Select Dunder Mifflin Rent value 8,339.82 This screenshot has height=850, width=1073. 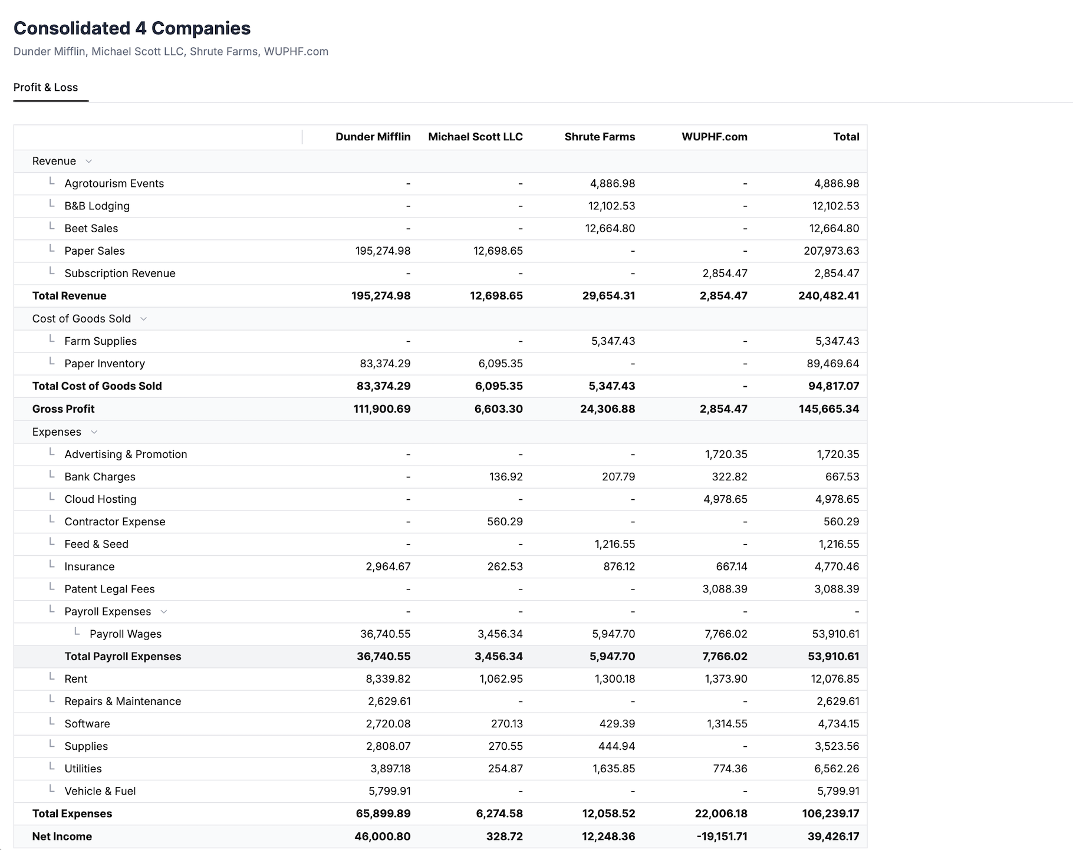click(x=389, y=679)
